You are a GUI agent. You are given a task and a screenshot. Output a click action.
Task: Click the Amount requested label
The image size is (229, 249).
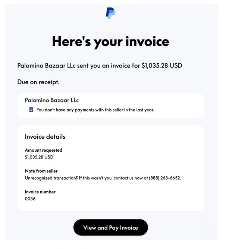[44, 150]
